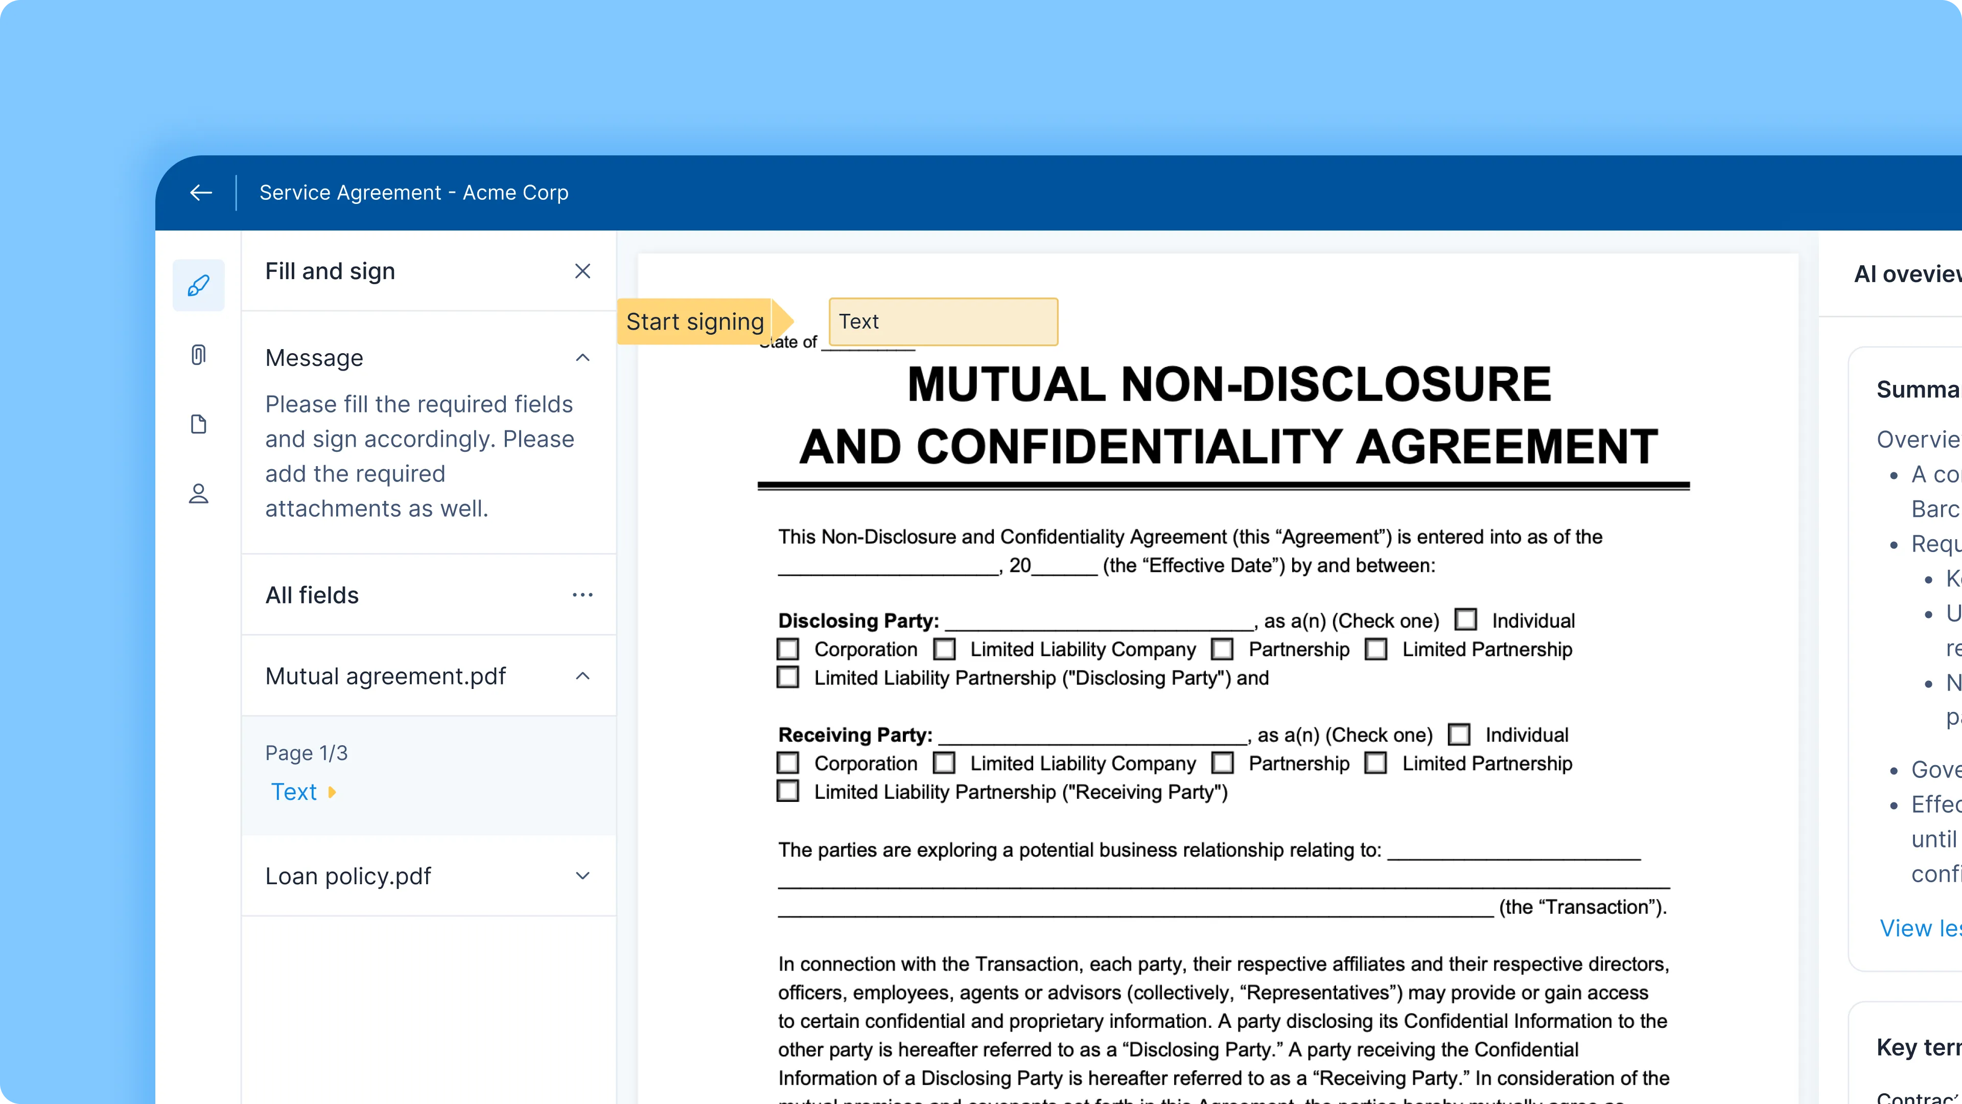Open the attachments paperclip icon
The height and width of the screenshot is (1104, 1962).
(x=199, y=355)
